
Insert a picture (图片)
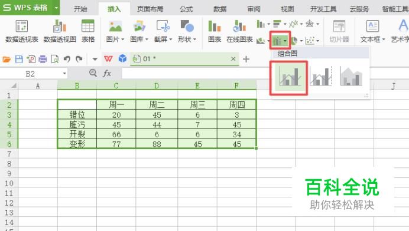tap(115, 31)
